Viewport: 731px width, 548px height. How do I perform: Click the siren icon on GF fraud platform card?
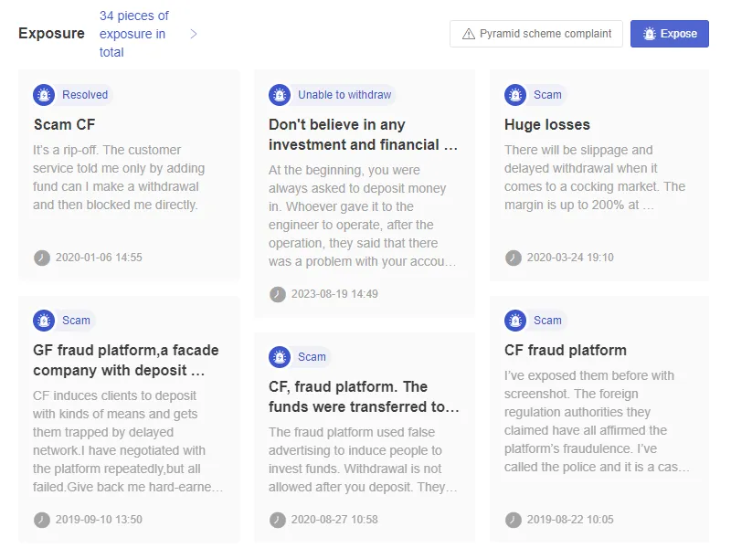44,321
